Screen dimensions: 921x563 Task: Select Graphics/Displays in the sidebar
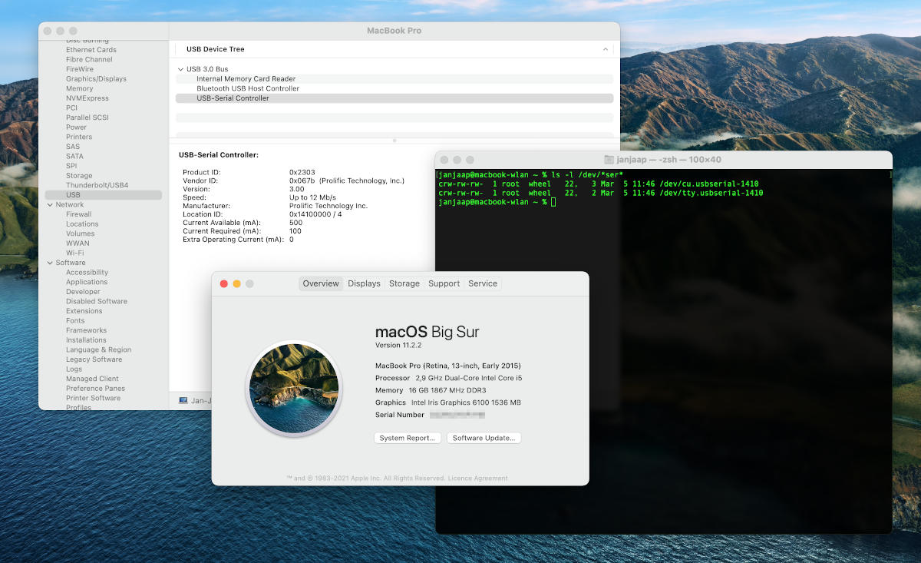[96, 79]
